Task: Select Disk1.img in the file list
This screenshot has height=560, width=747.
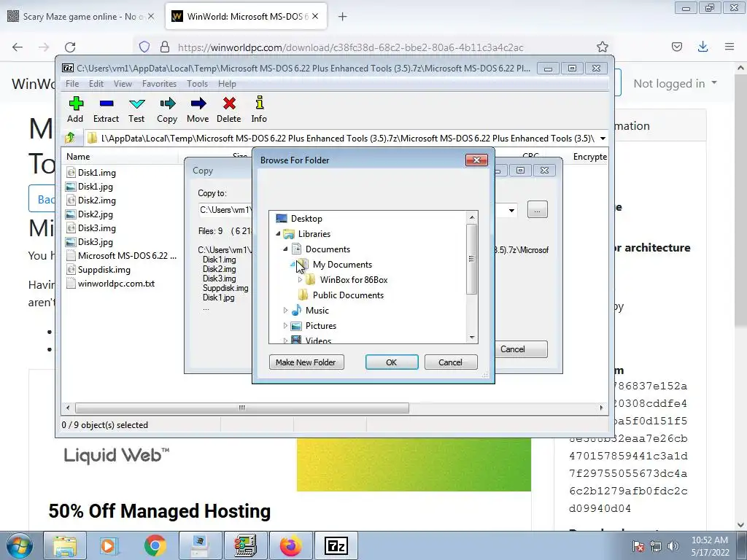Action: pos(97,173)
